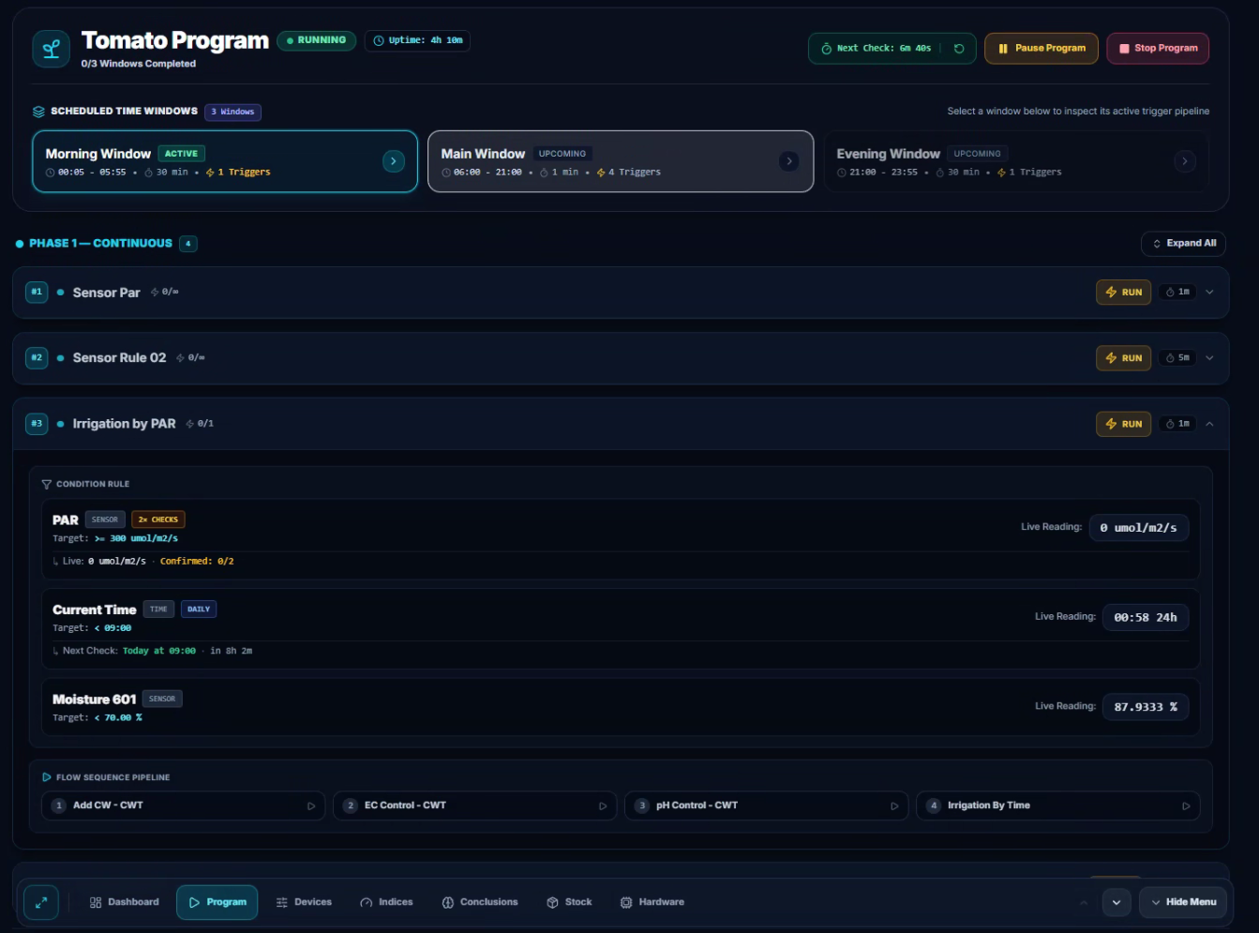Click the Stop Program button

click(x=1158, y=49)
